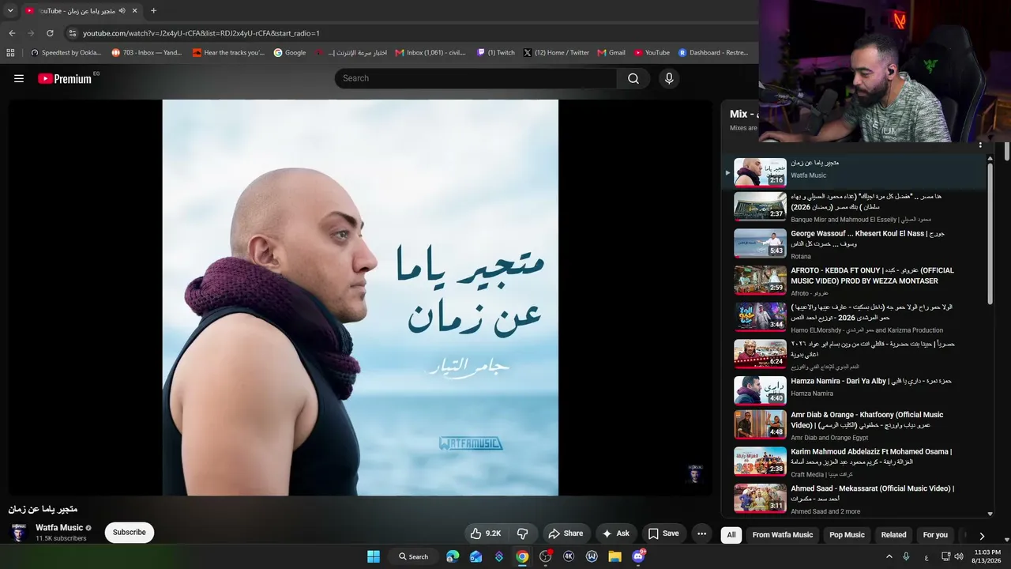Screen dimensions: 1011x569
Task: Show hidden system tray icons
Action: click(x=889, y=556)
